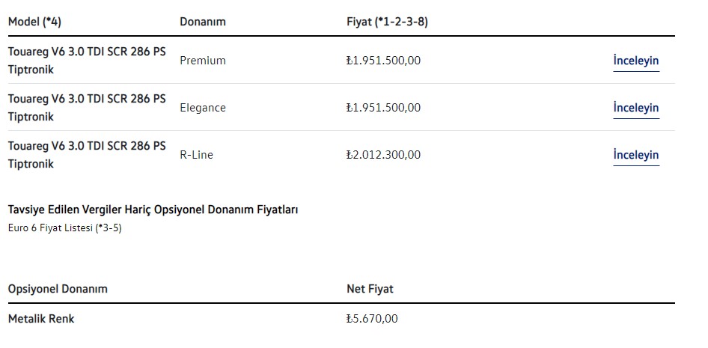Click the Elegance trim label
The height and width of the screenshot is (348, 708).
coord(202,108)
